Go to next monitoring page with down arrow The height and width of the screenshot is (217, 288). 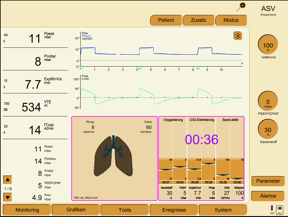point(8,197)
